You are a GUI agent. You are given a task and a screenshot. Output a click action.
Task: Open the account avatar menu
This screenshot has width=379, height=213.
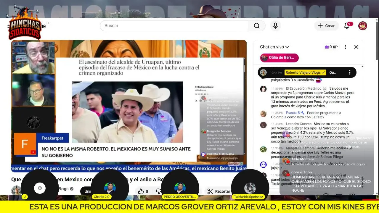tap(363, 26)
